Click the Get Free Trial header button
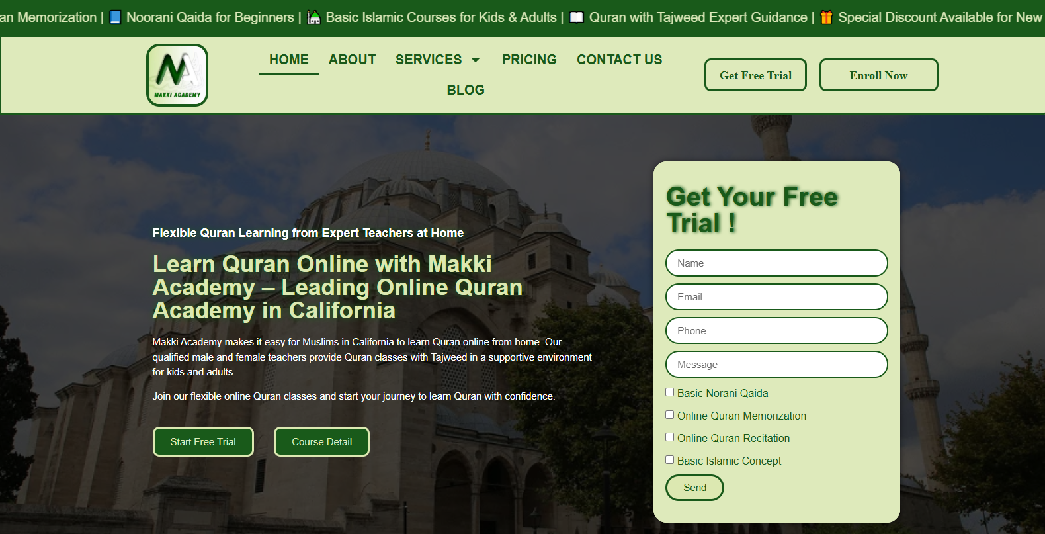 (755, 75)
